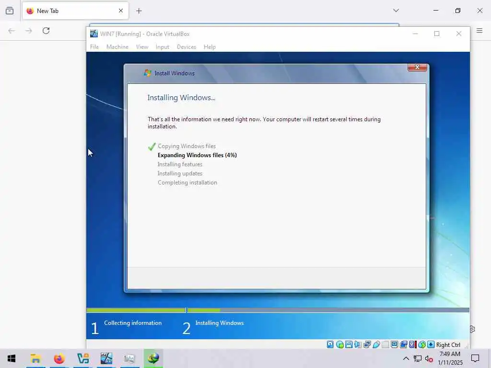Open the VirtualBox File menu

tap(94, 47)
